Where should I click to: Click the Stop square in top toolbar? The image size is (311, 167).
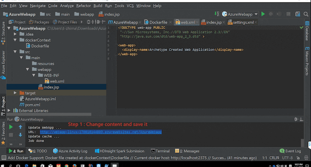[x=288, y=14]
